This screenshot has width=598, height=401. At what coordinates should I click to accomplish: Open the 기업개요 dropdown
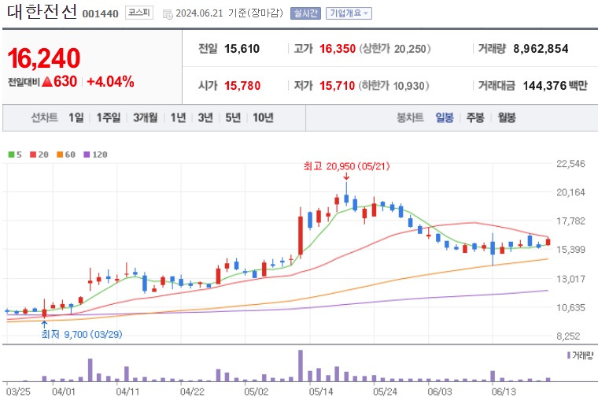349,13
